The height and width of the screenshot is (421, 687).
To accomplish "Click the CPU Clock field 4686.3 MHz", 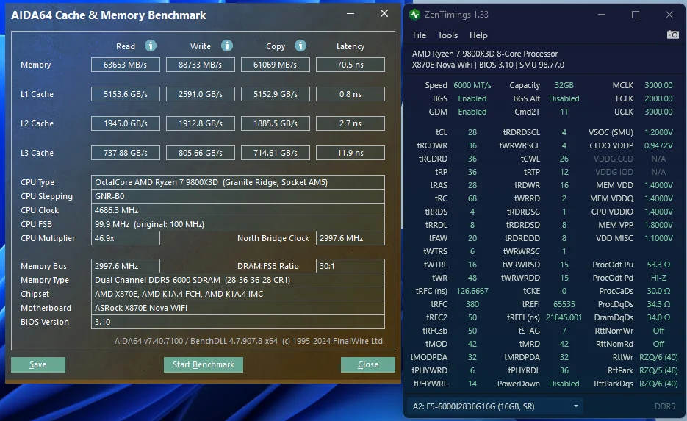I will (x=238, y=210).
